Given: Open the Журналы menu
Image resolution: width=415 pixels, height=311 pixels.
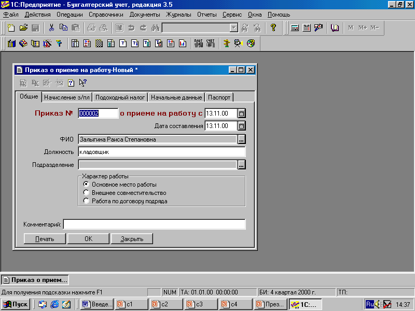Looking at the screenshot, I should click(x=178, y=15).
